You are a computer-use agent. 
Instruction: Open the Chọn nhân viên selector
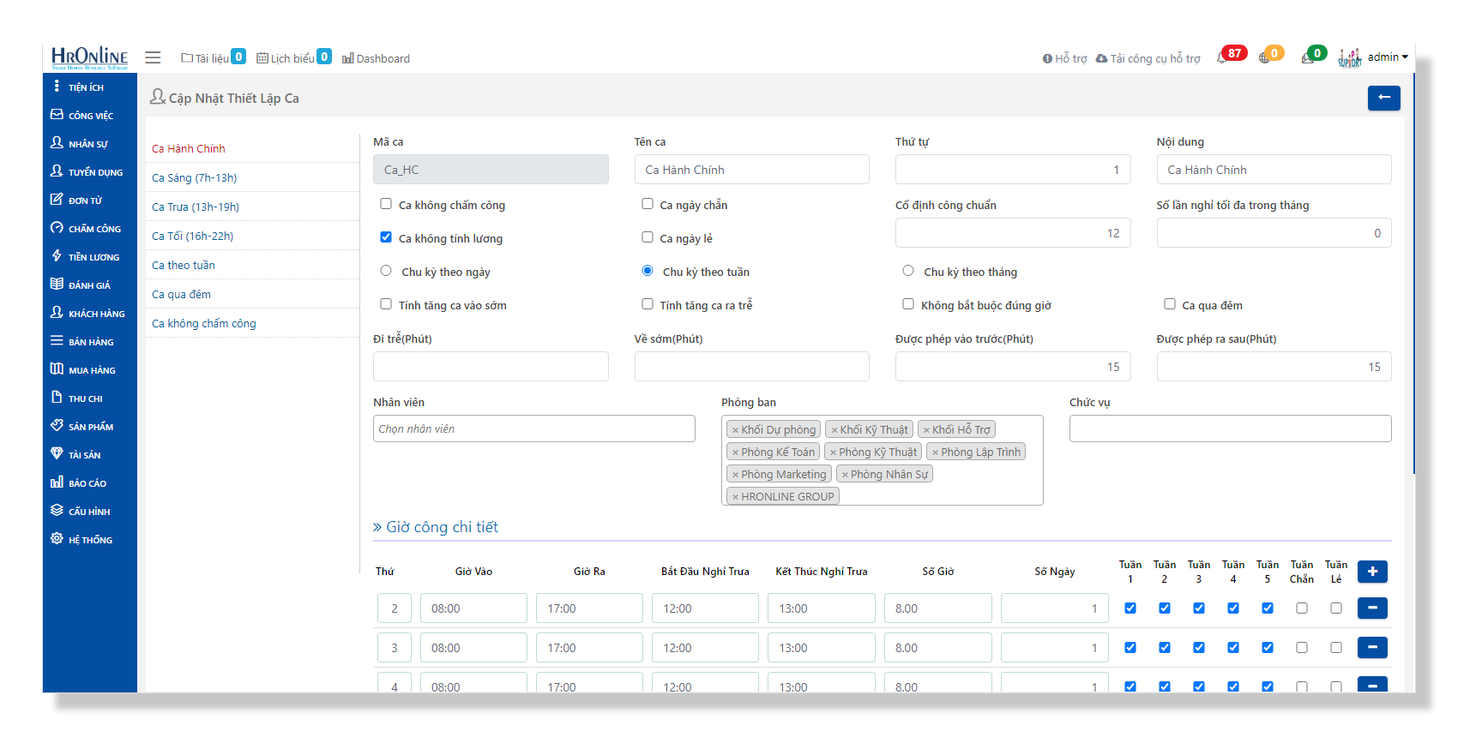point(533,428)
